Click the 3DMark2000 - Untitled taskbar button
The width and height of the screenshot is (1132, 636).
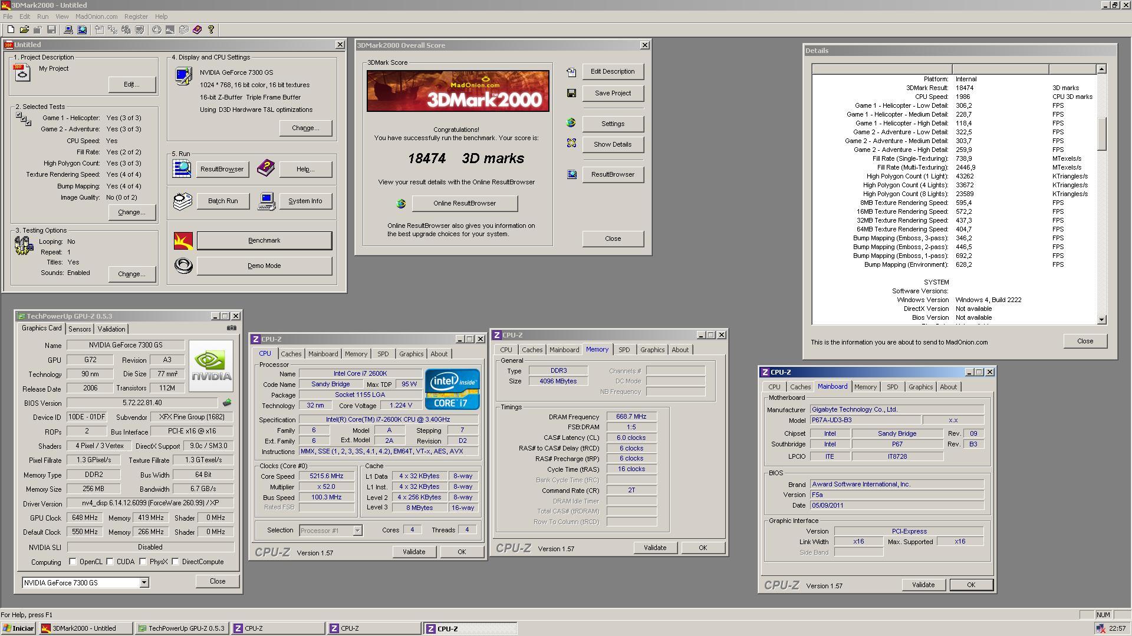click(86, 628)
